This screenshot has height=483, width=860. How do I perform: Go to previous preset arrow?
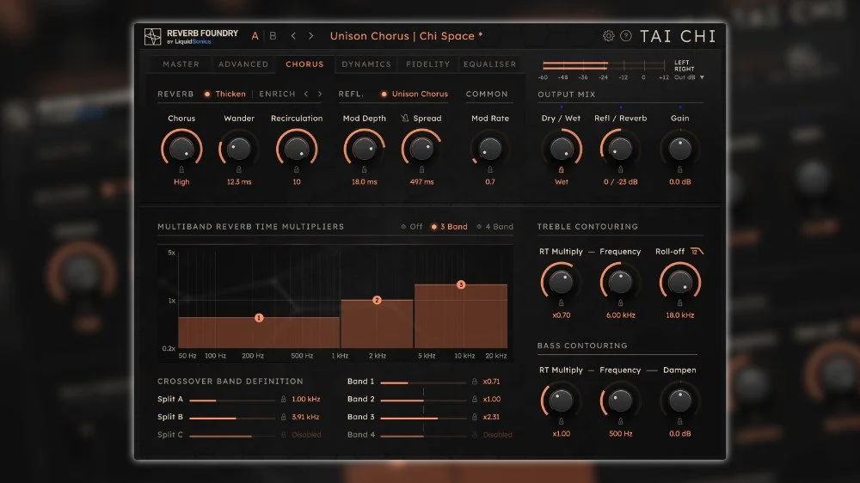293,36
